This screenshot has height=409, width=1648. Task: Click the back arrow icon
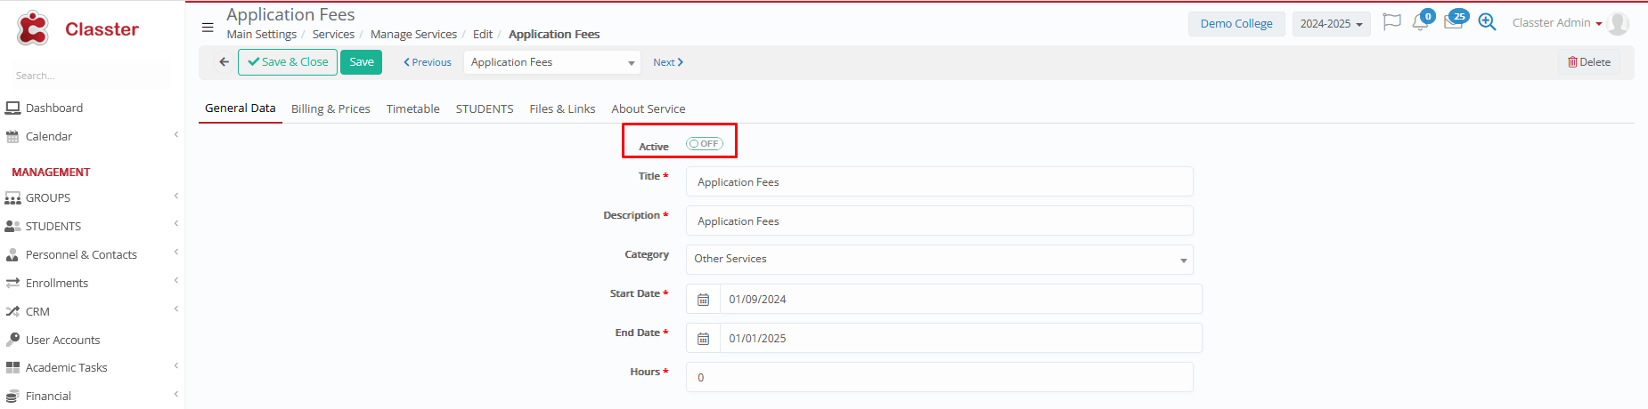(224, 62)
